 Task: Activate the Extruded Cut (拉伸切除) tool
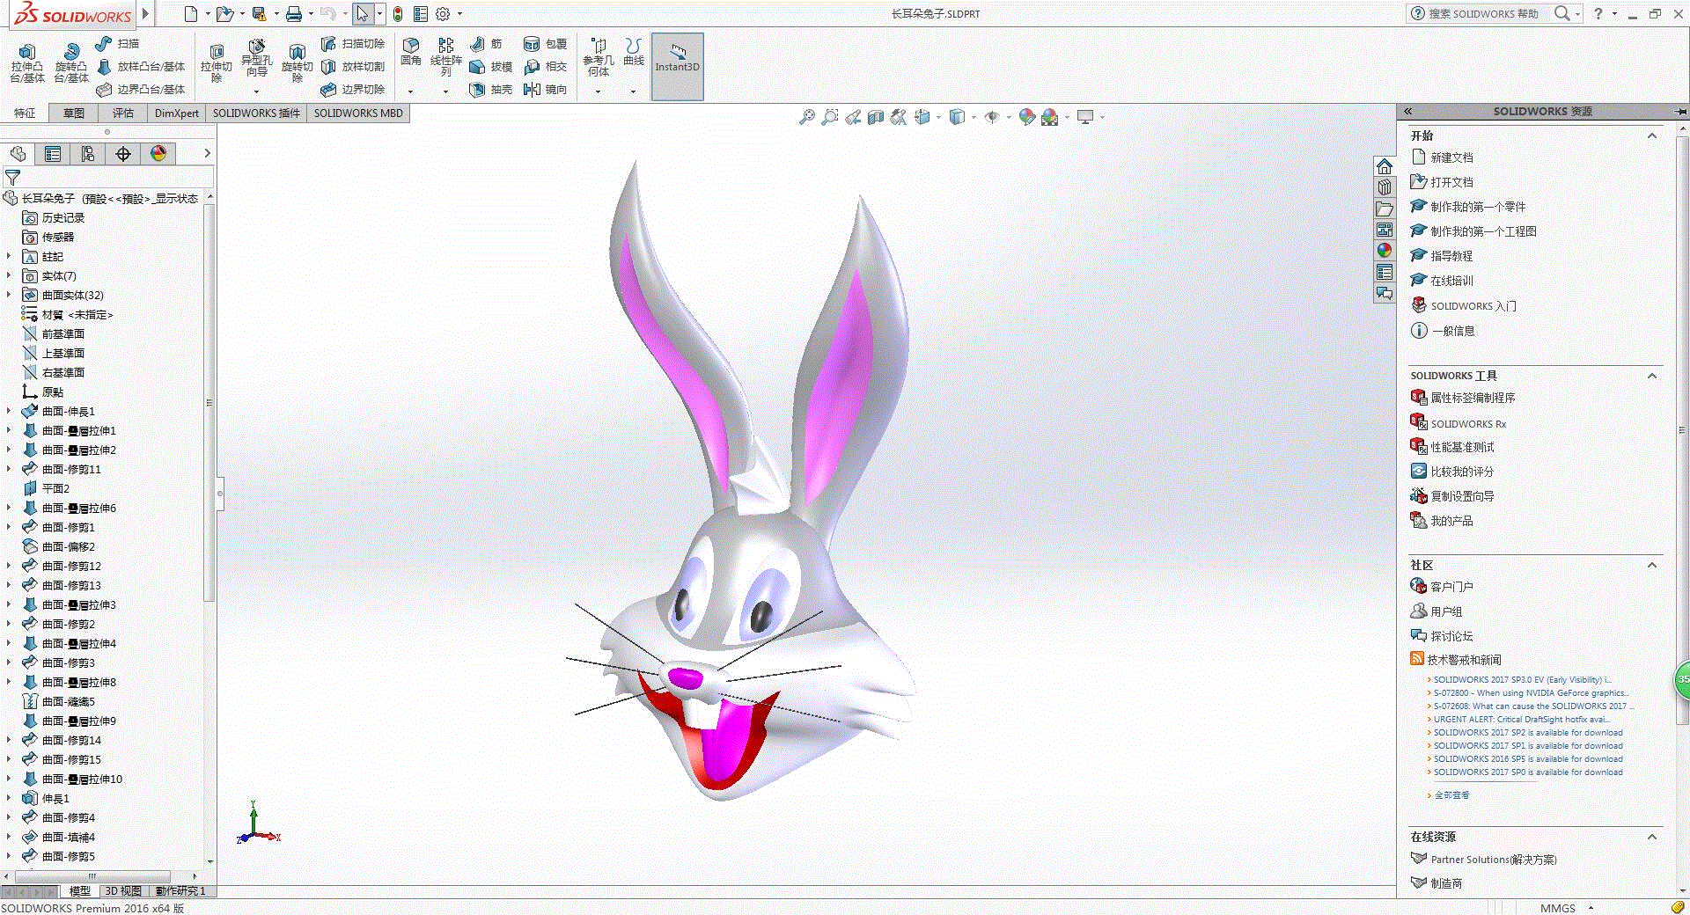[217, 62]
